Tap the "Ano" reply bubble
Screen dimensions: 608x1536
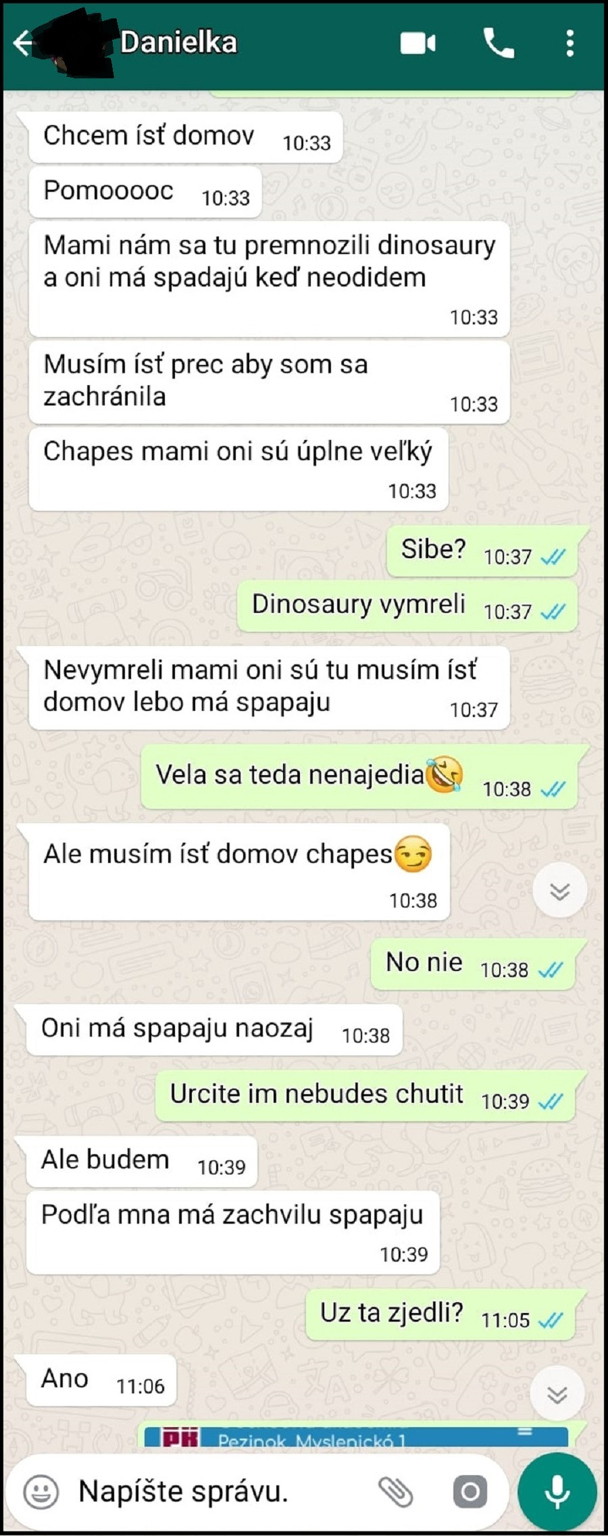coord(101,1381)
